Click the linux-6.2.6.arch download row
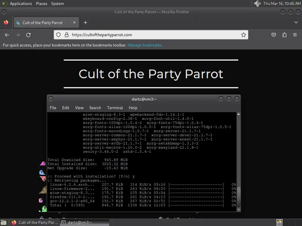This screenshot has width=302, height=226. [143, 185]
